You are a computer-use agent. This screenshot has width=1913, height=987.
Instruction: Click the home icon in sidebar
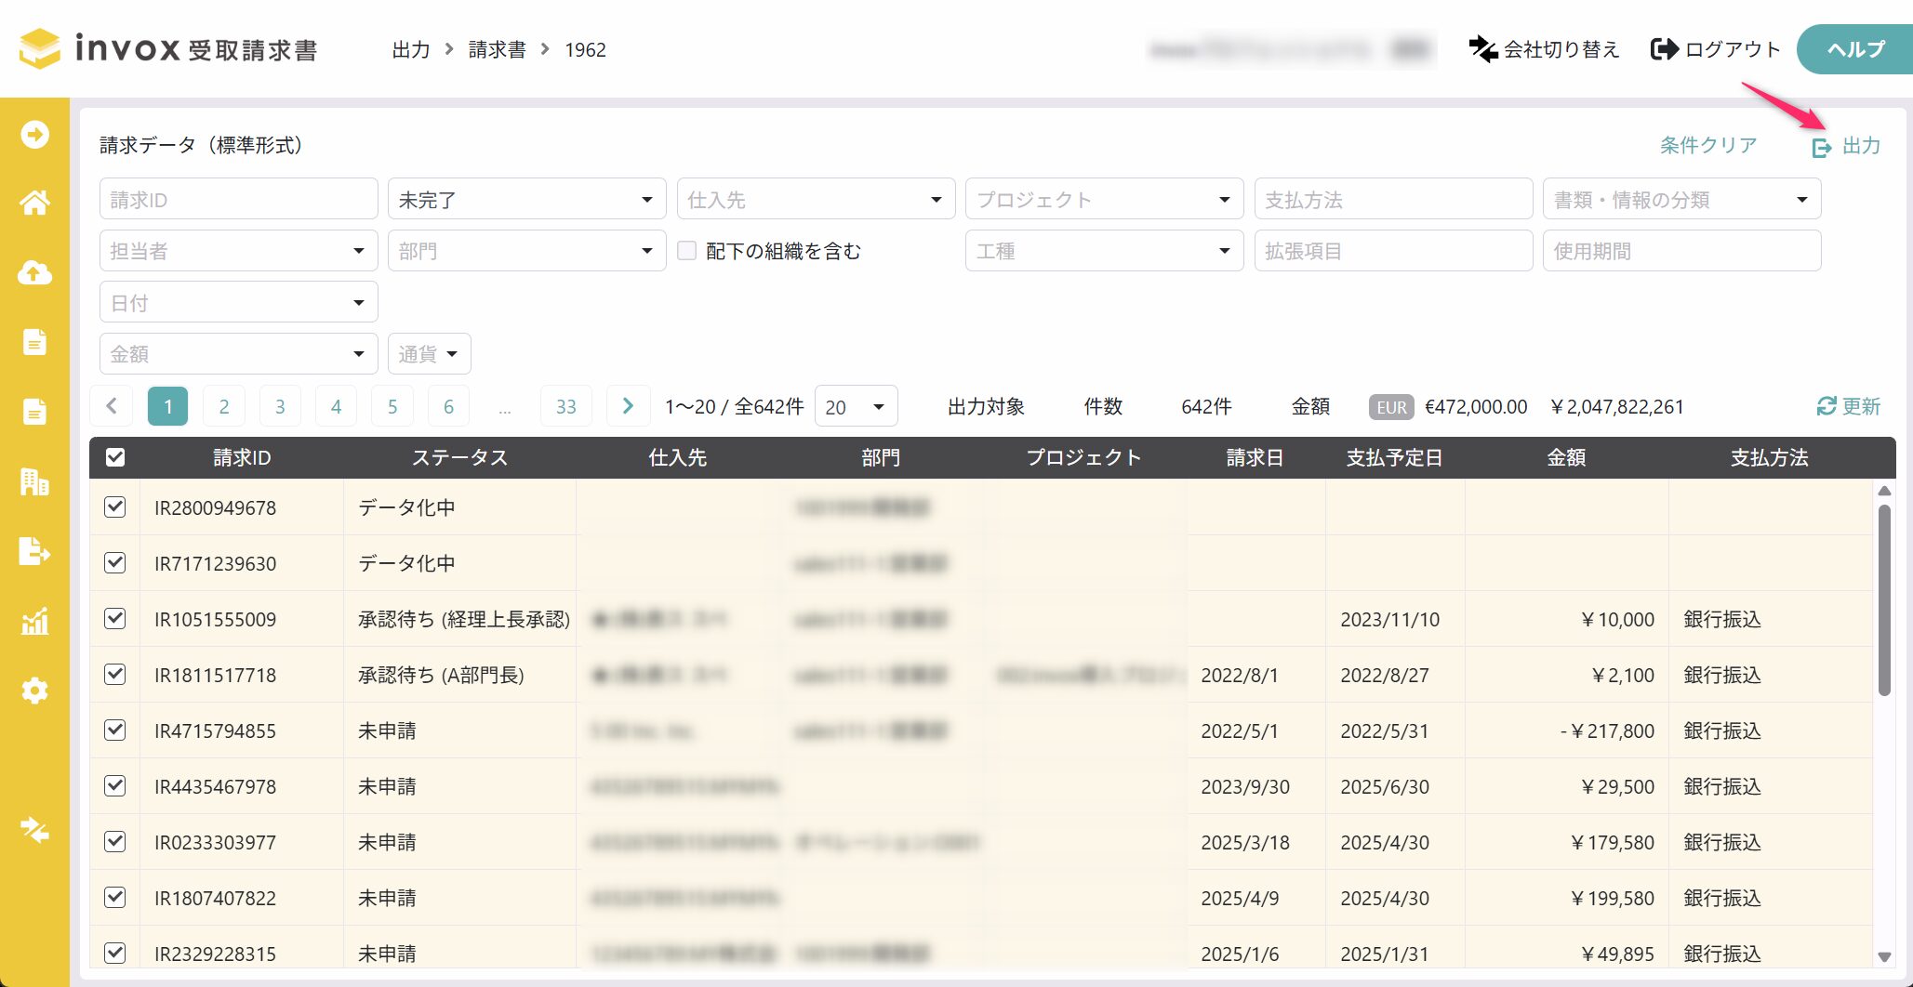tap(34, 203)
